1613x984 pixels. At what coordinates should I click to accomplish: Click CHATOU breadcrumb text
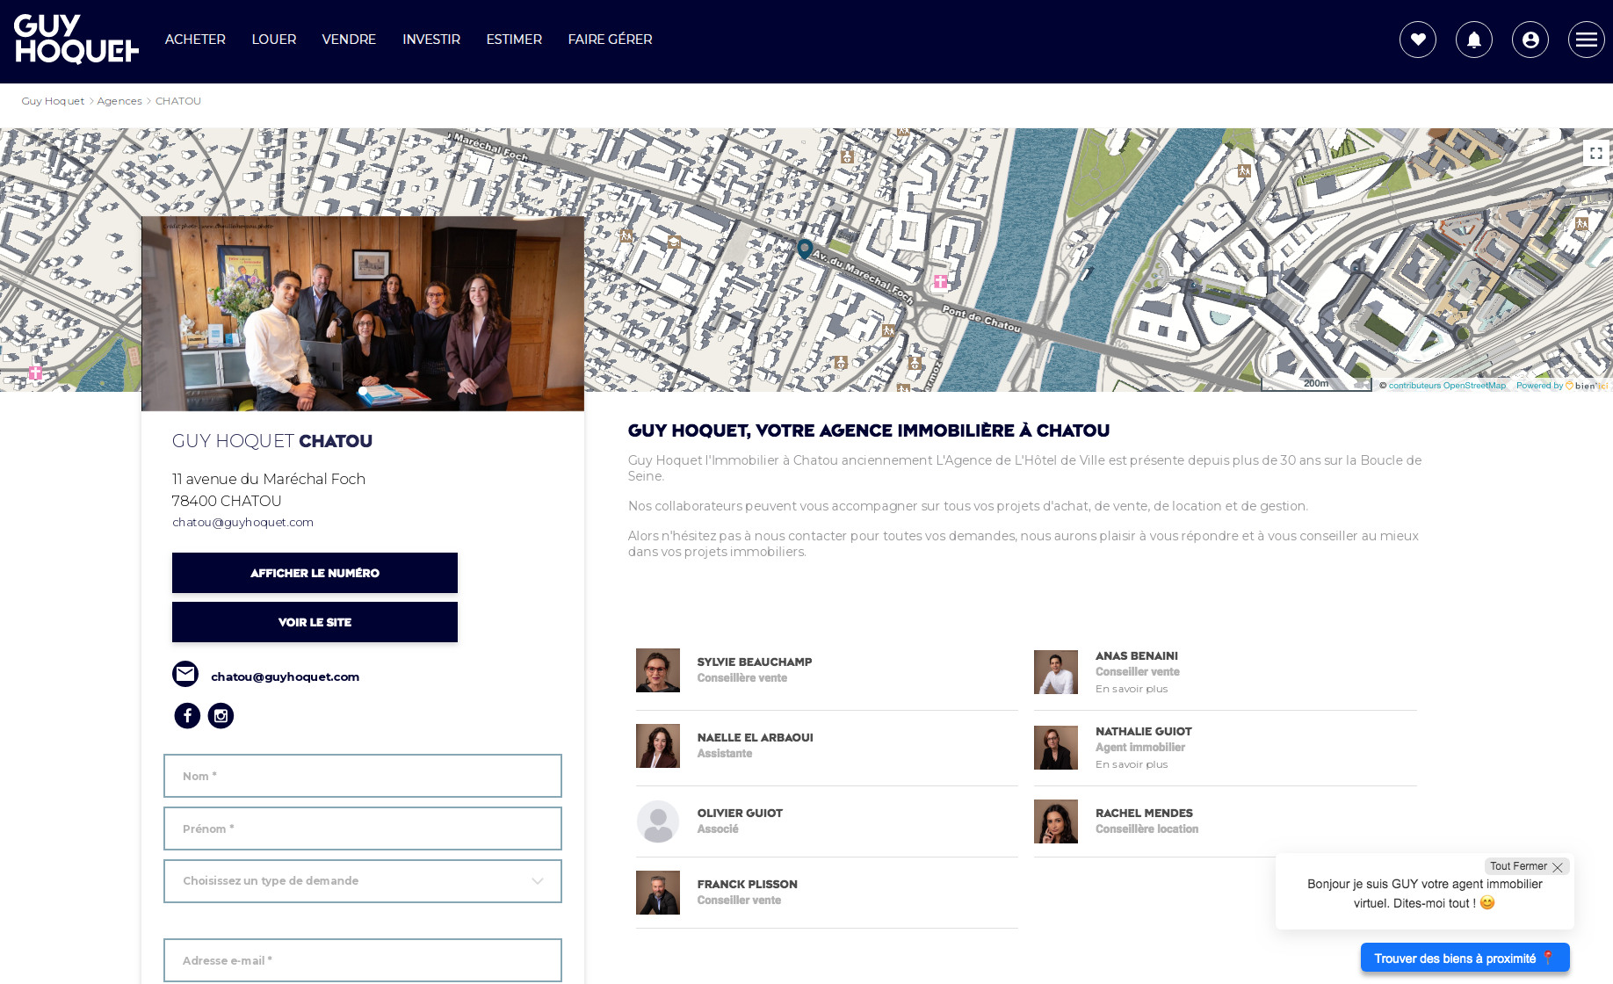click(x=178, y=101)
